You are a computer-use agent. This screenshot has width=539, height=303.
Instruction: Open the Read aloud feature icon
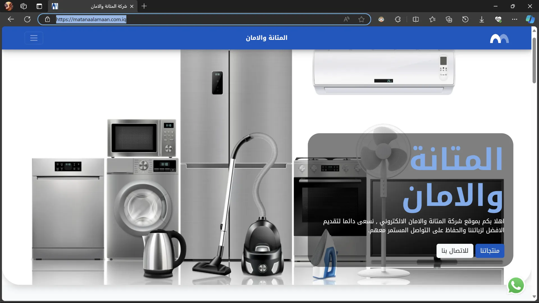(x=346, y=19)
